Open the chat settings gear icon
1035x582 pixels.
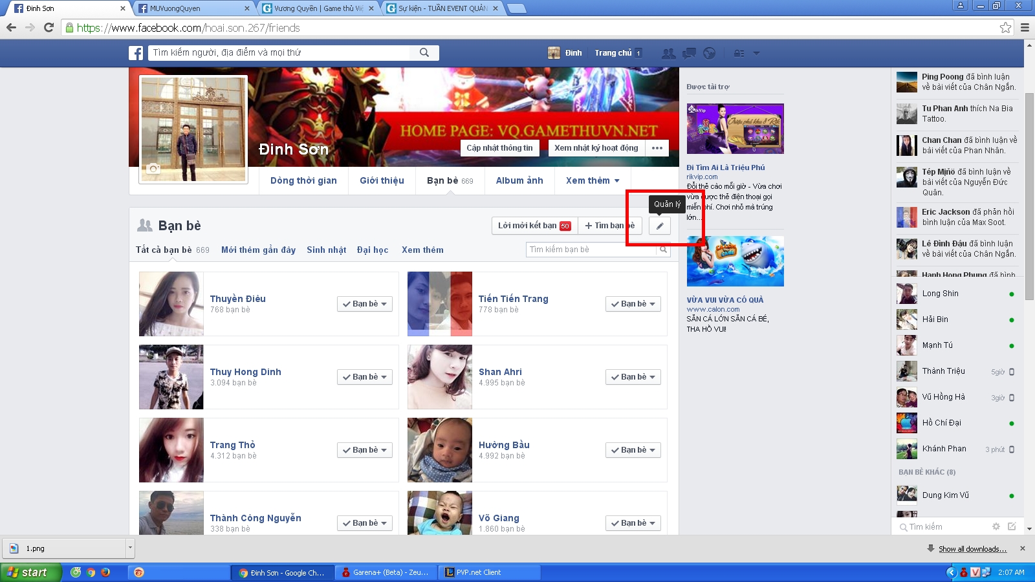click(996, 526)
